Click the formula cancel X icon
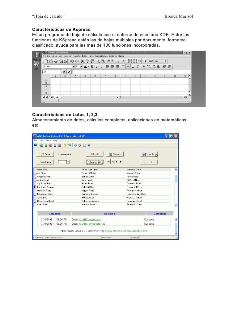225x318 pixels. pos(64,72)
